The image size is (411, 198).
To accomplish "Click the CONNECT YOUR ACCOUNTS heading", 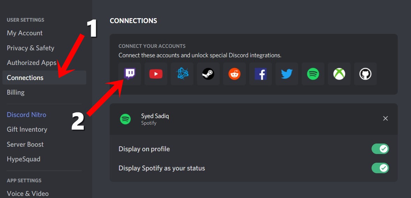I will [x=152, y=46].
